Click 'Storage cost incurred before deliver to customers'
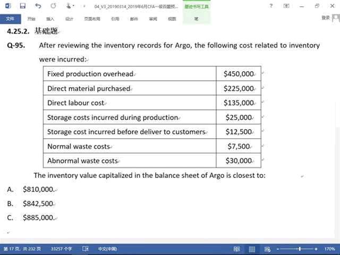This screenshot has height=255, width=340. click(x=130, y=132)
